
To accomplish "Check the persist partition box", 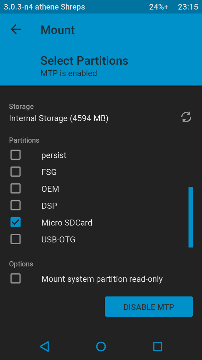I will [16, 155].
